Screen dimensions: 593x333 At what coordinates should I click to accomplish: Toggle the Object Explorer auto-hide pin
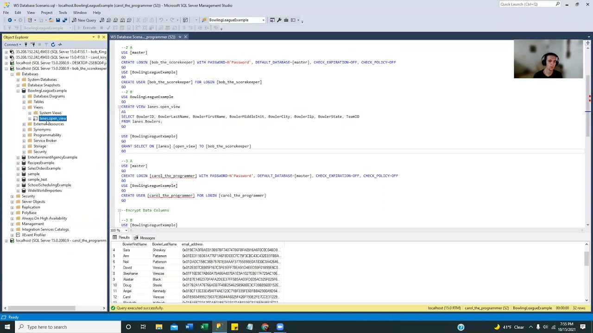coord(98,37)
